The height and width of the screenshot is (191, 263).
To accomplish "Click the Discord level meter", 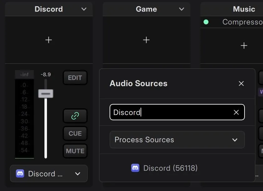I will pyautogui.click(x=24, y=119).
